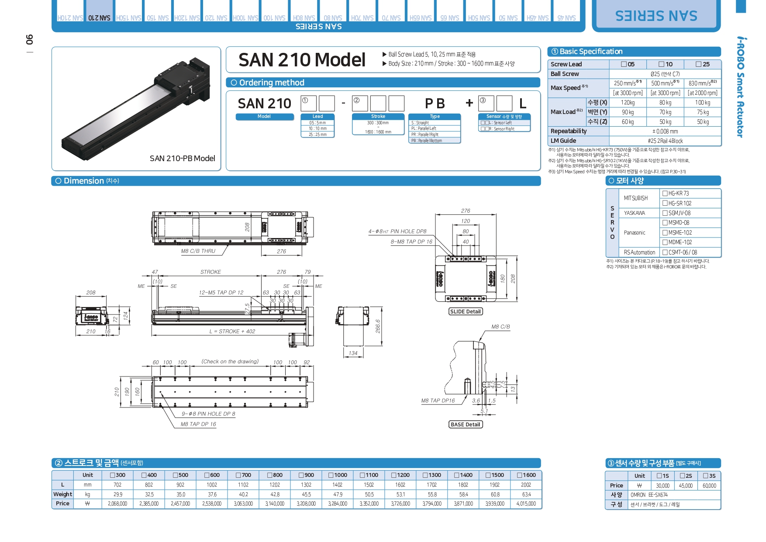
Task: Click the Ordering method section header
Action: click(383, 83)
